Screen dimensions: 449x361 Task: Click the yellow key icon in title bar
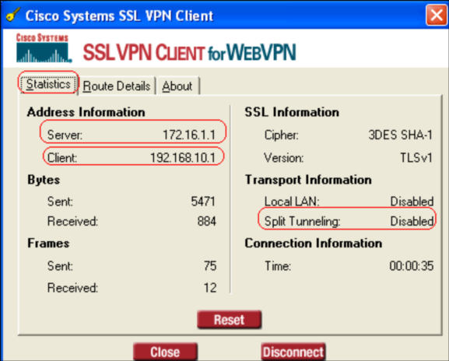(12, 14)
